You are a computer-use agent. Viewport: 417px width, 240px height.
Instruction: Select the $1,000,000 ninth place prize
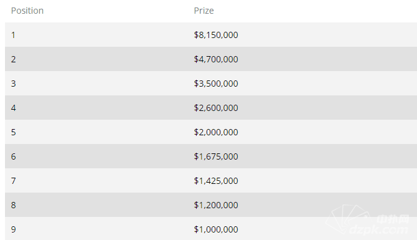click(216, 229)
